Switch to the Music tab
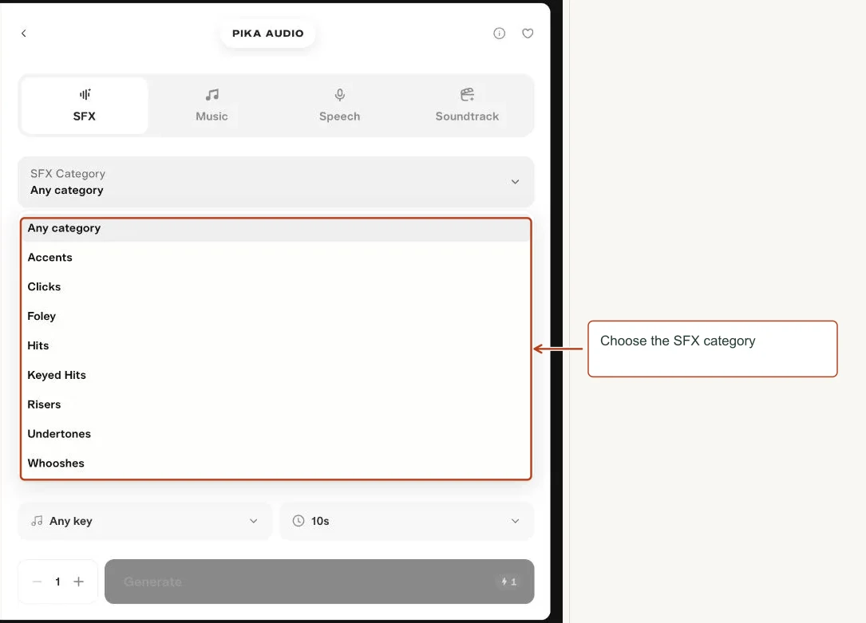The height and width of the screenshot is (623, 866). [x=212, y=105]
